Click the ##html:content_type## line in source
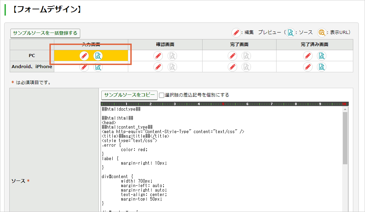The height and width of the screenshot is (212, 365). [x=127, y=127]
